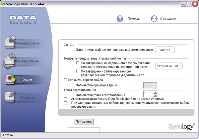The height and width of the screenshot is (139, 199).
Task: Toggle delete backup files with local files
Action: pyautogui.click(x=65, y=103)
